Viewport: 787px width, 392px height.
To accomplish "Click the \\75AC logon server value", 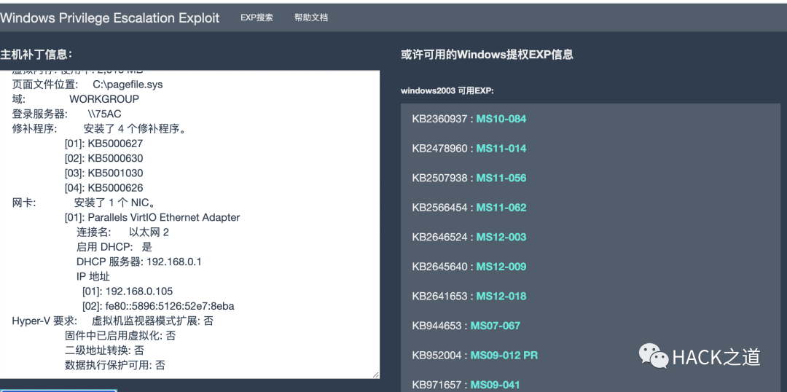I will (104, 114).
